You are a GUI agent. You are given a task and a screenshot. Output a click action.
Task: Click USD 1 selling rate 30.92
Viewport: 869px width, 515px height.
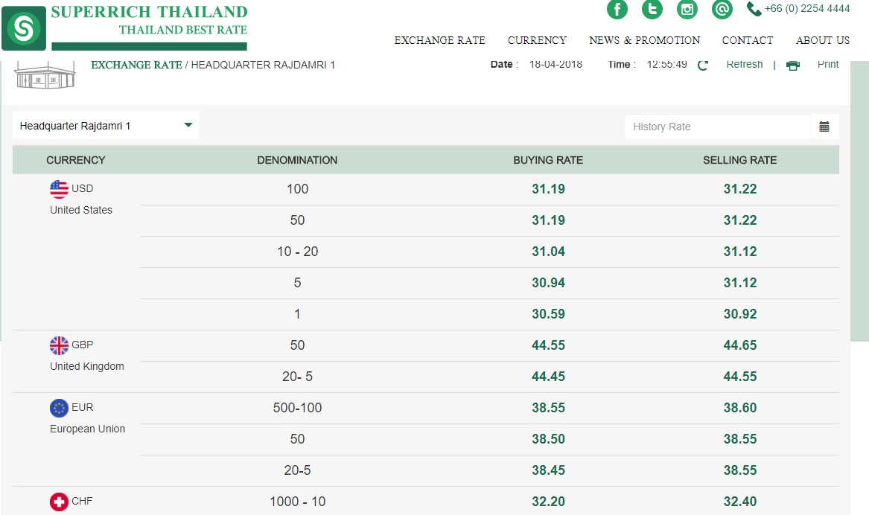click(x=740, y=314)
